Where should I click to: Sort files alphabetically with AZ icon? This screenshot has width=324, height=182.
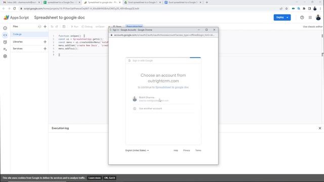[39, 27]
